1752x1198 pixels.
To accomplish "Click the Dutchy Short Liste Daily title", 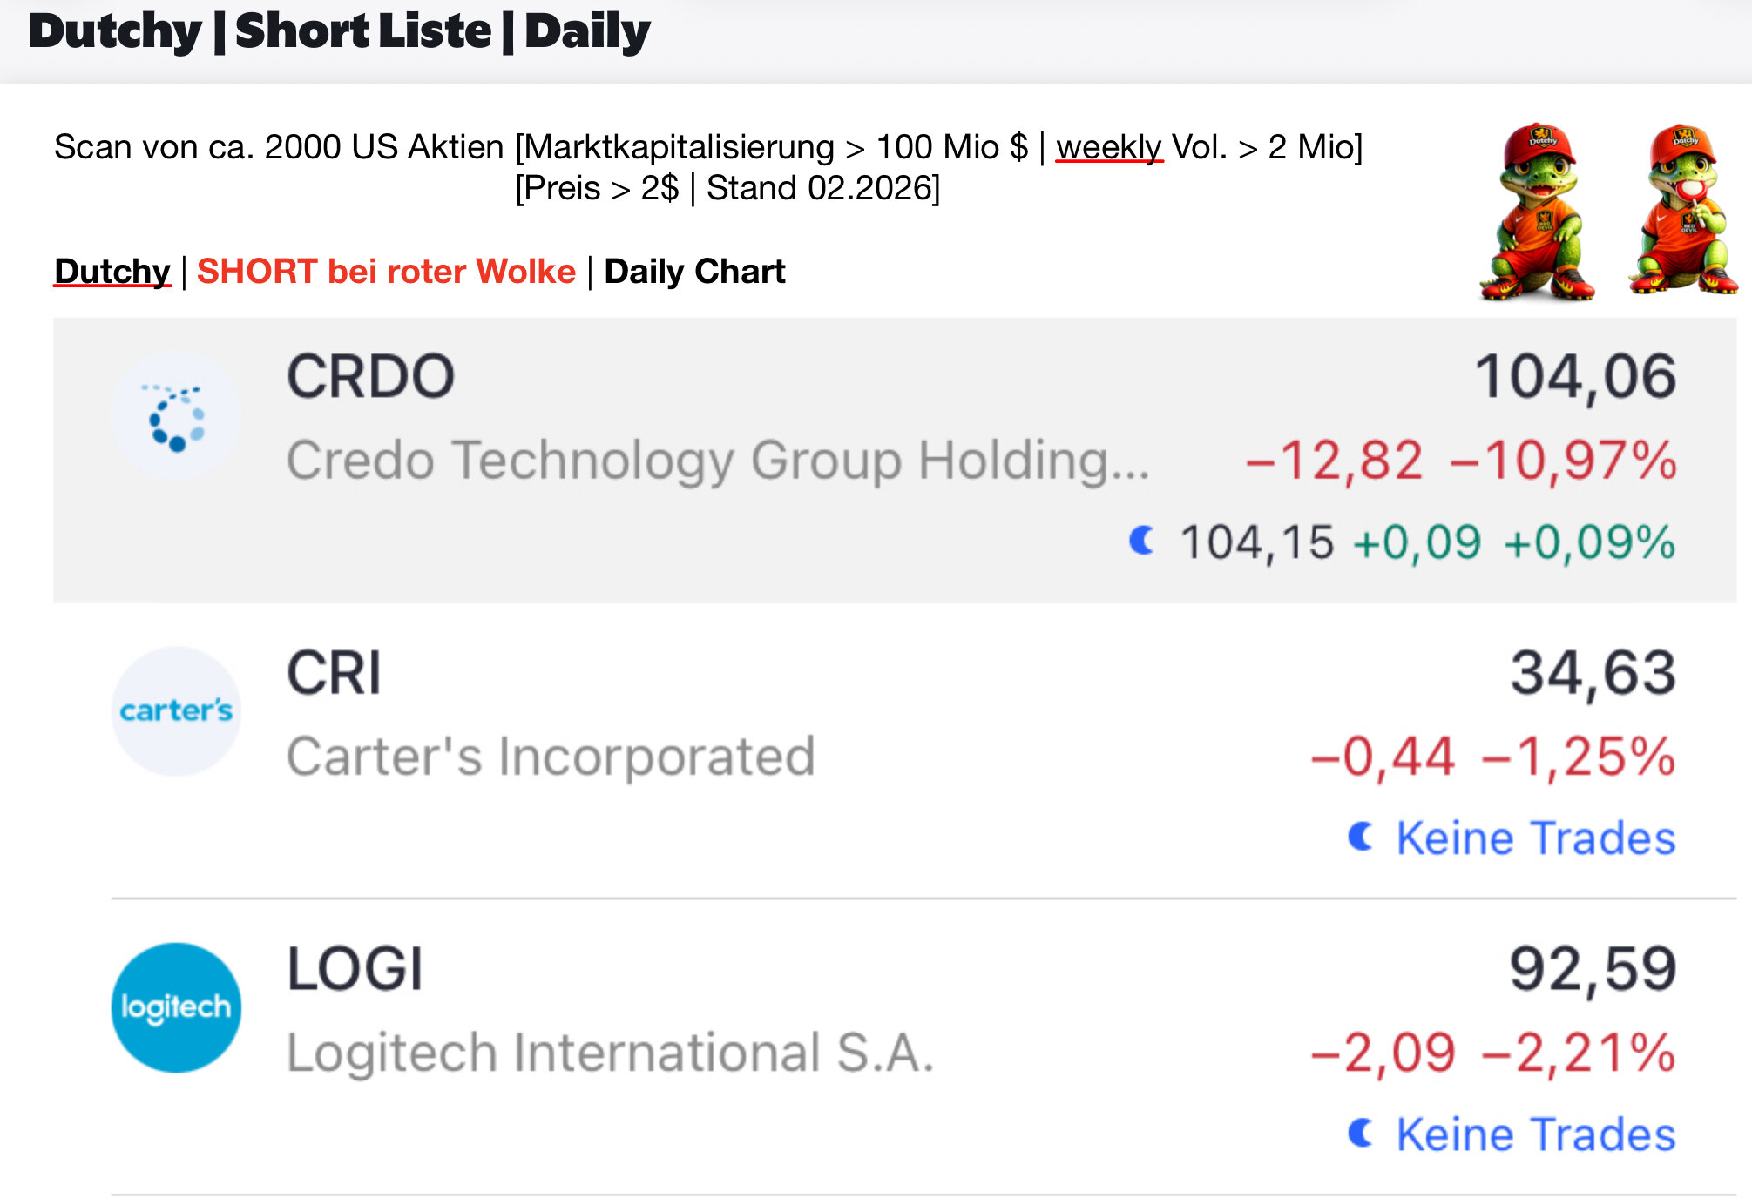I will [x=339, y=32].
